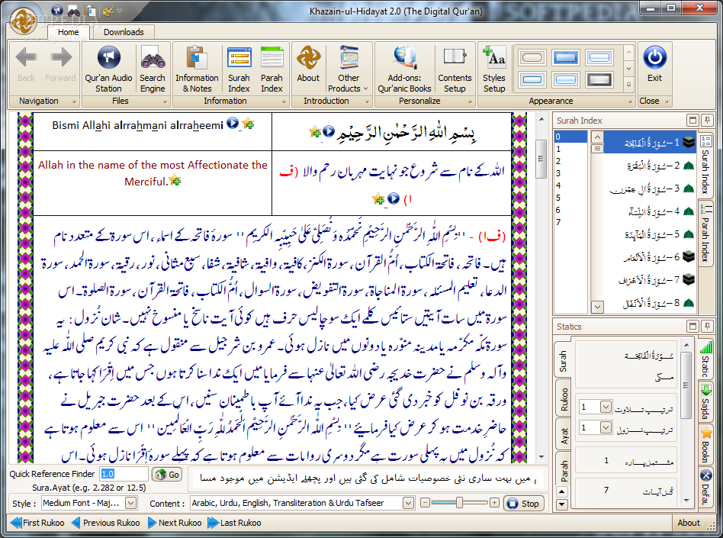Open the Tarteeb Tilawat number dropdown
Viewport: 723px width, 538px height.
pyautogui.click(x=606, y=407)
